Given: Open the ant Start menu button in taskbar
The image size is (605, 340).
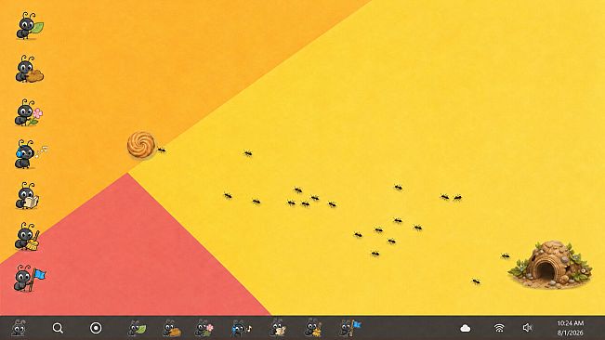Looking at the screenshot, I should (x=19, y=328).
